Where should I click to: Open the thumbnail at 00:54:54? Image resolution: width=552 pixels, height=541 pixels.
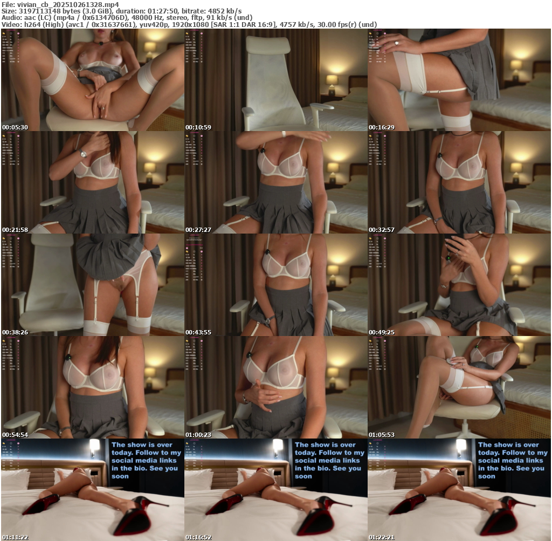point(93,387)
